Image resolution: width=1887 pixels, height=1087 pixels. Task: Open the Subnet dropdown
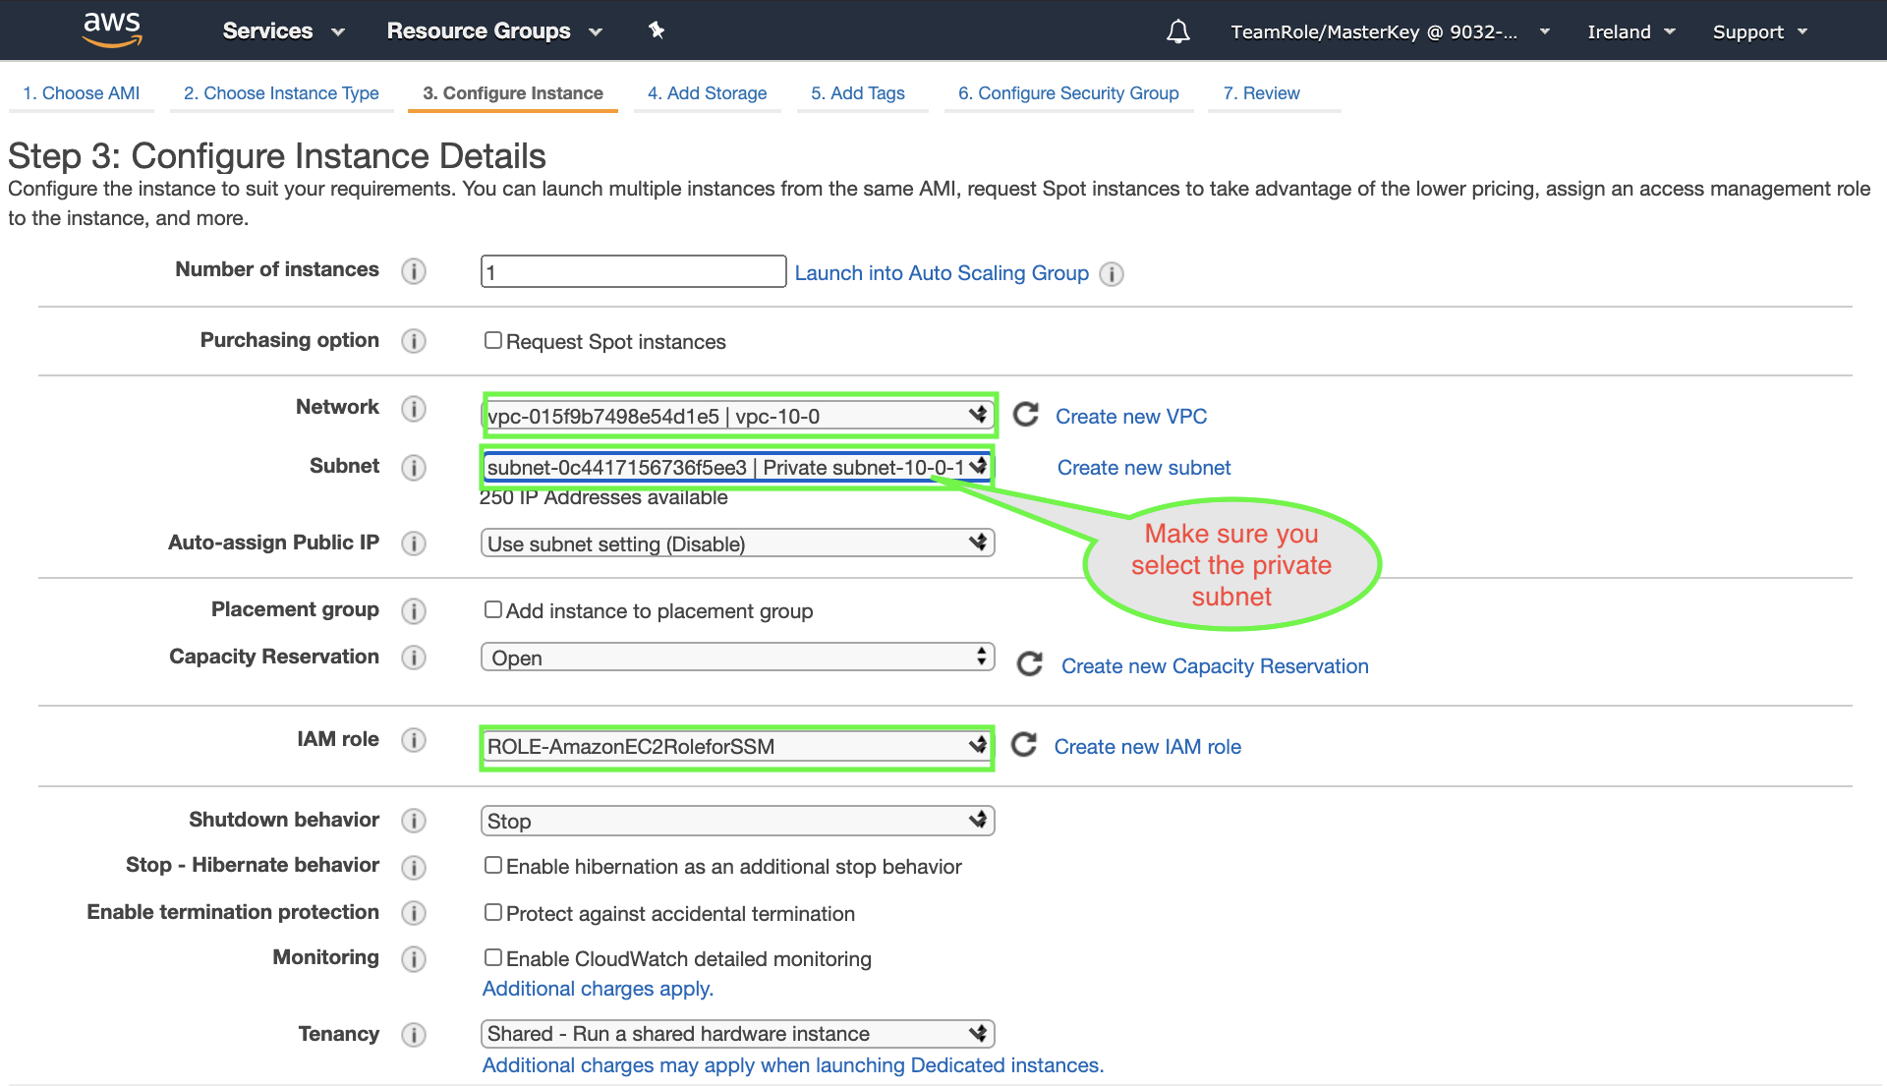737,467
